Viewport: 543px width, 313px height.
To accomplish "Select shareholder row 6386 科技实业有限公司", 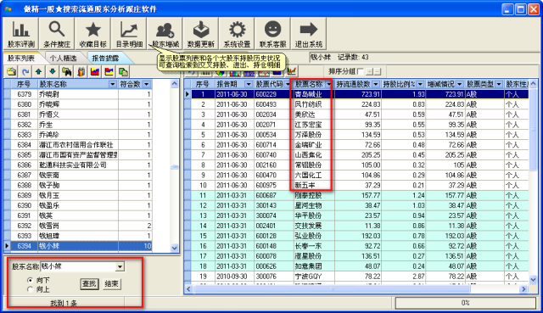I will [78, 165].
